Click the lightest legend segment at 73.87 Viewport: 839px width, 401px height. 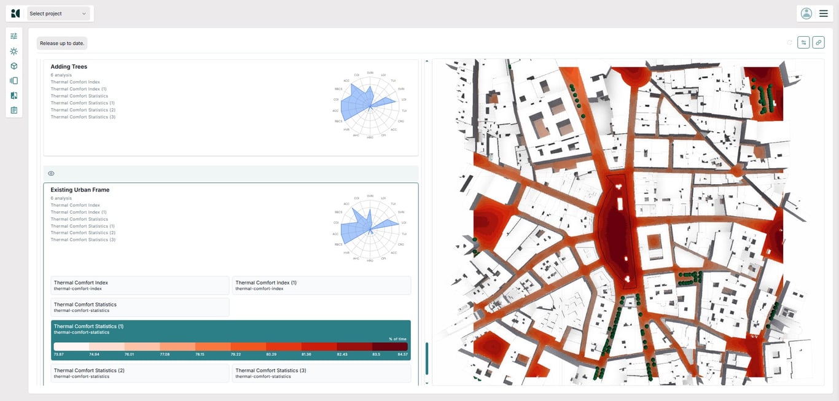(71, 346)
